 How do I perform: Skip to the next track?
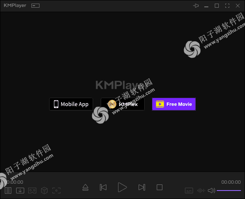point(142,187)
